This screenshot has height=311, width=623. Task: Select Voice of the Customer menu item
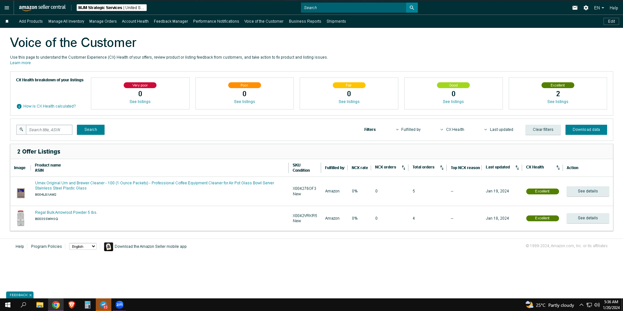point(264,21)
